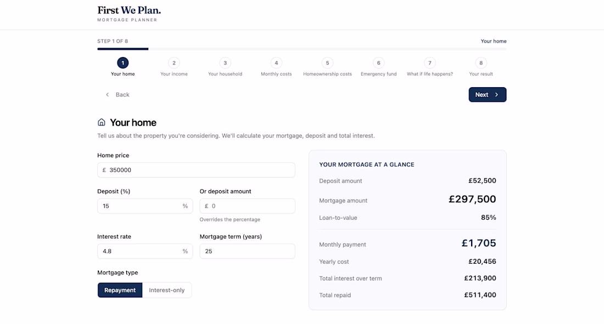Go Back using the left chevron link
The image size is (604, 324).
coord(118,95)
